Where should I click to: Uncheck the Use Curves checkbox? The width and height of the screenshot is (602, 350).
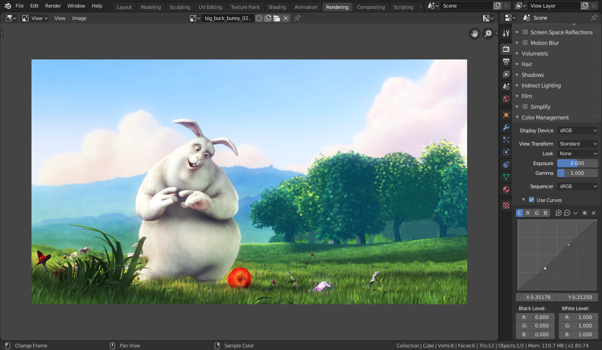pos(531,200)
